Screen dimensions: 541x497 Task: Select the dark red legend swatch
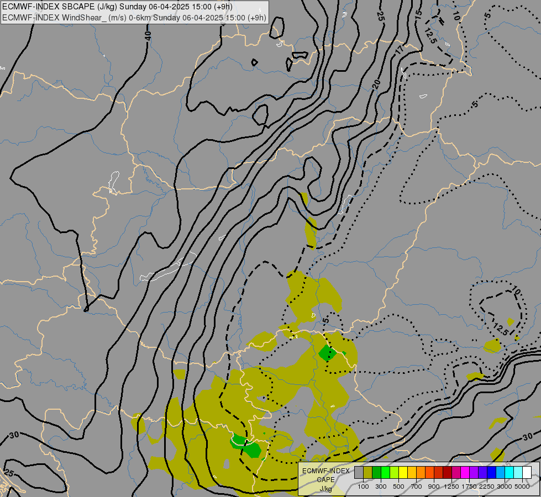[448, 473]
